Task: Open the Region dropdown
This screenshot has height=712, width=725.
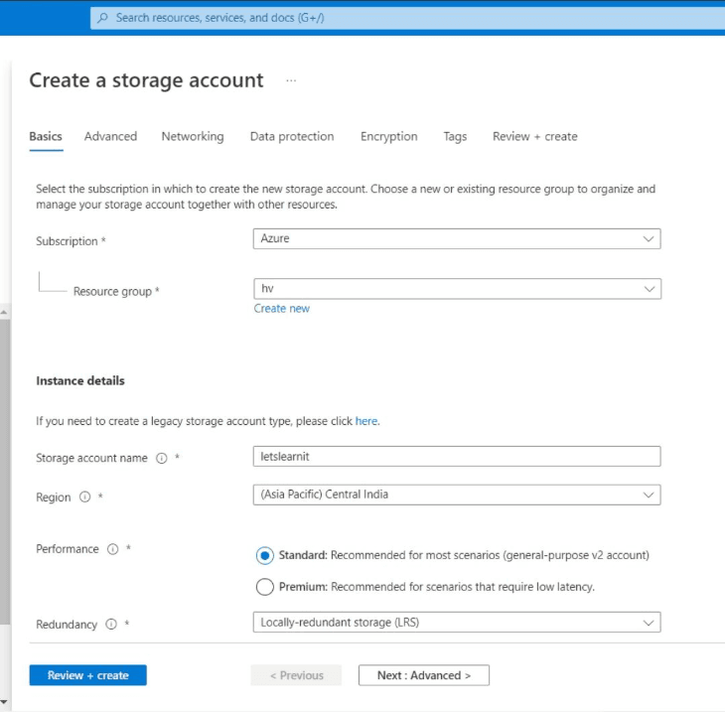Action: (x=457, y=495)
